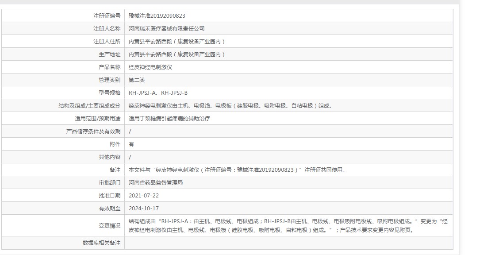The image size is (503, 255).
Task: Click the 附件 label
Action: click(115, 144)
